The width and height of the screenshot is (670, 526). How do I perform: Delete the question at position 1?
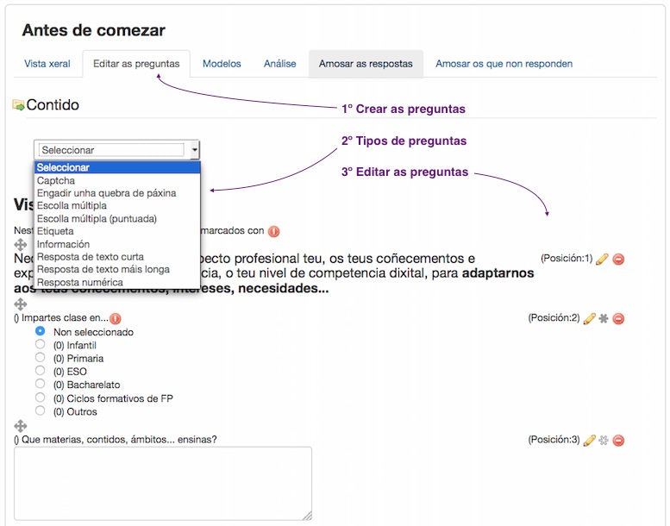pyautogui.click(x=618, y=259)
